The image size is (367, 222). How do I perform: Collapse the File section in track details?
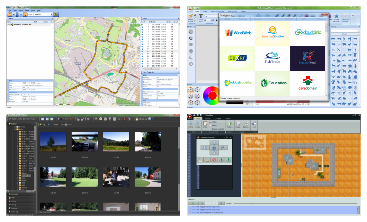pyautogui.click(x=8, y=81)
